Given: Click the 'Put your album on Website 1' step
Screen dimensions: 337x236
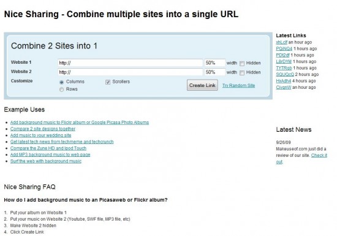Looking at the screenshot, I should coord(38,213).
